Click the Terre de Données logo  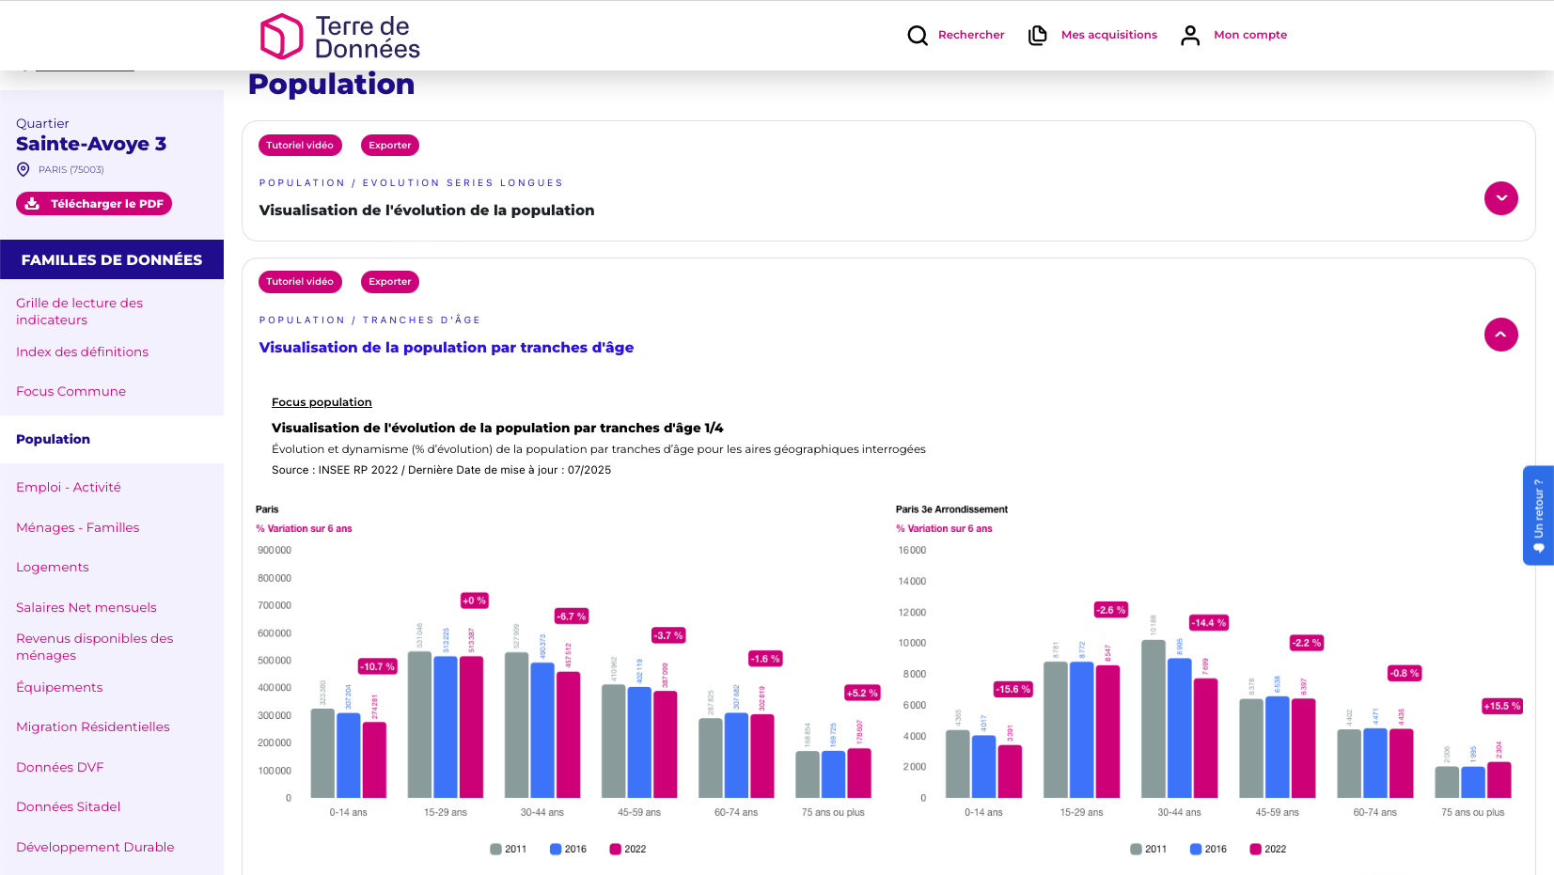[x=339, y=37]
